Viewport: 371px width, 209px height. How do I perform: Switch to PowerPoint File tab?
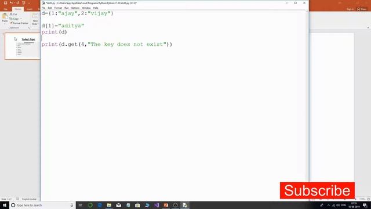coord(5,9)
